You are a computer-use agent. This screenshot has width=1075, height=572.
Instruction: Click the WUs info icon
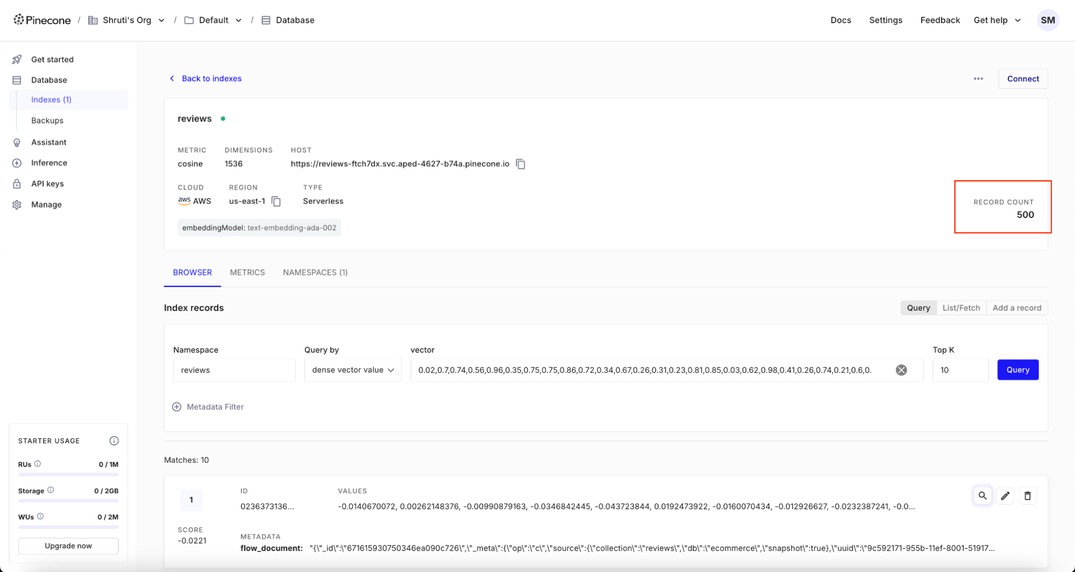click(x=40, y=517)
